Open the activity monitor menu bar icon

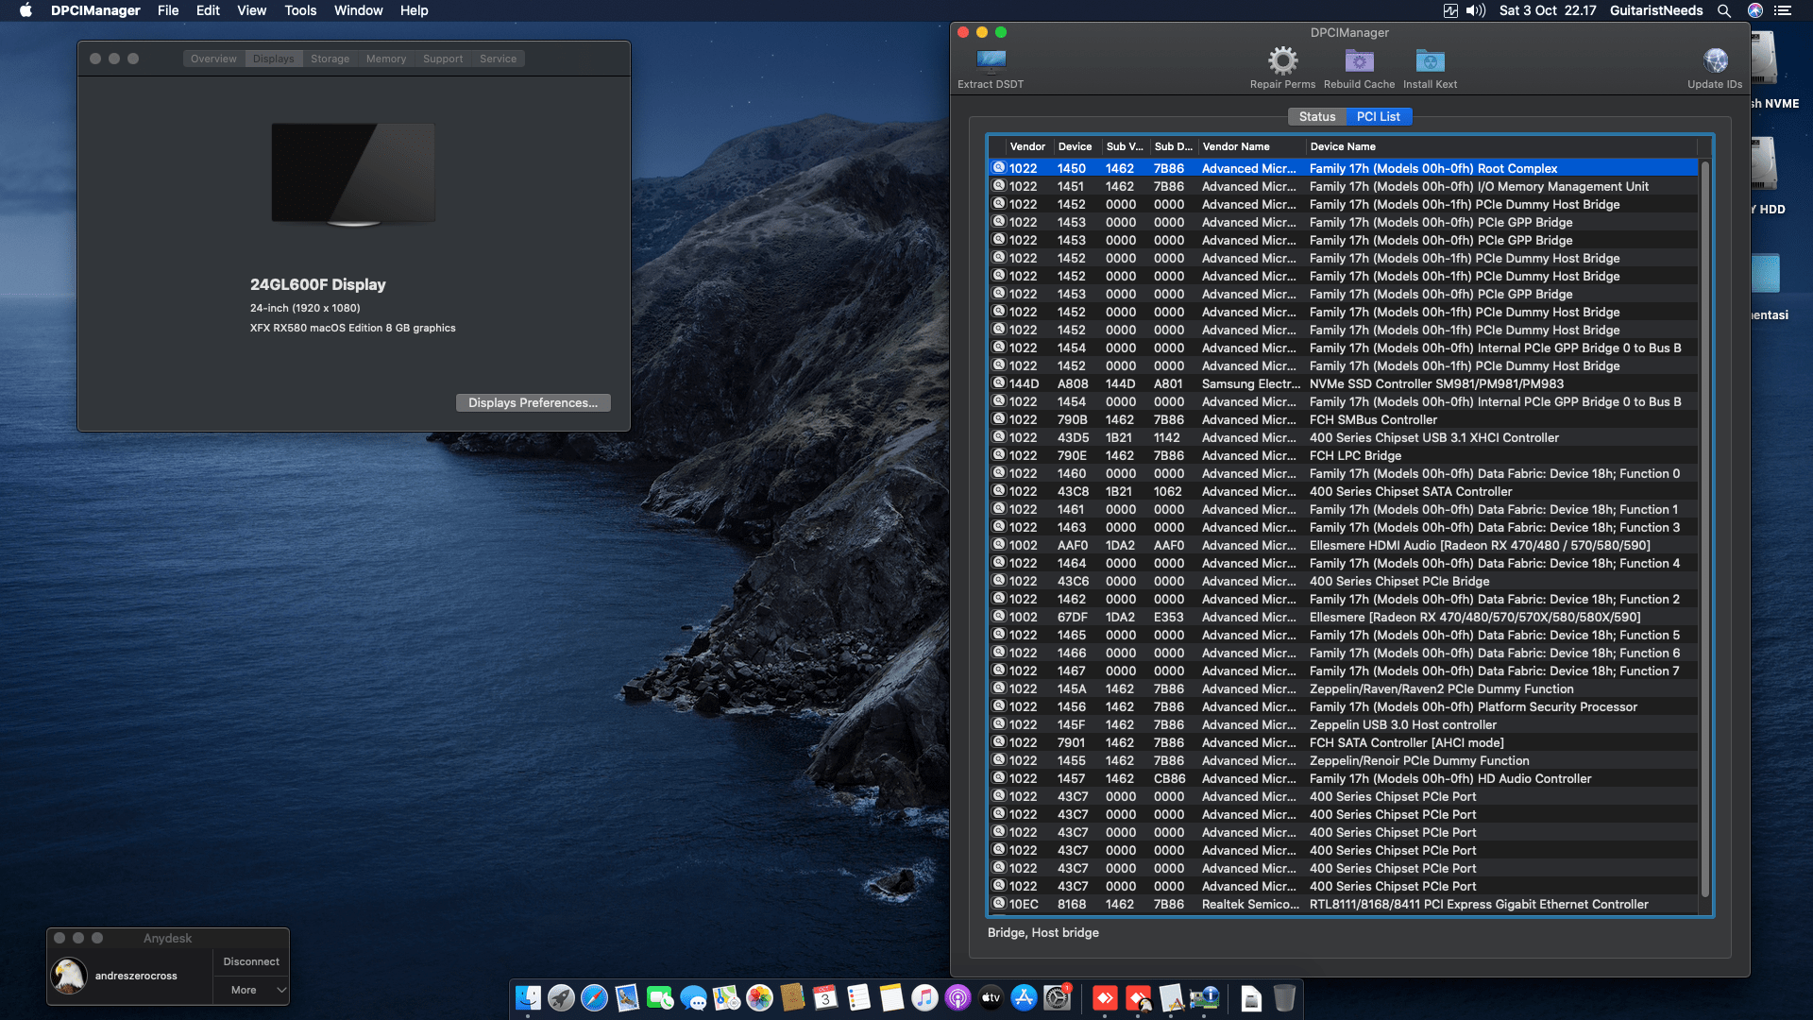[x=1450, y=10]
